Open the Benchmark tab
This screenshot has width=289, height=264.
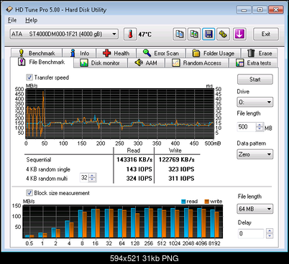37,53
